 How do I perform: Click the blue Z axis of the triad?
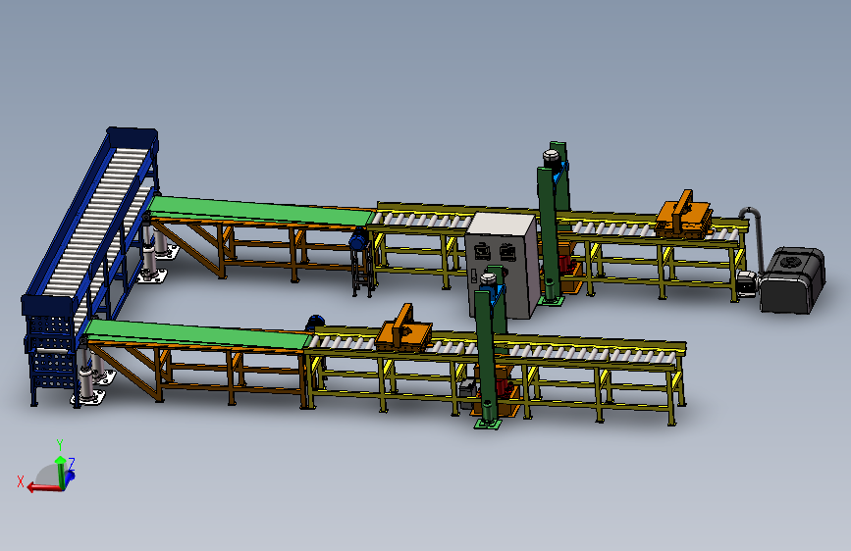pos(70,476)
